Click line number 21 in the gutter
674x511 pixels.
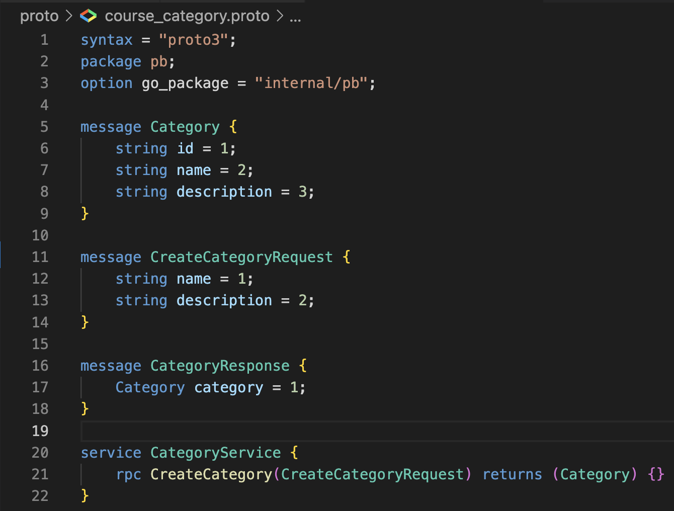(40, 474)
